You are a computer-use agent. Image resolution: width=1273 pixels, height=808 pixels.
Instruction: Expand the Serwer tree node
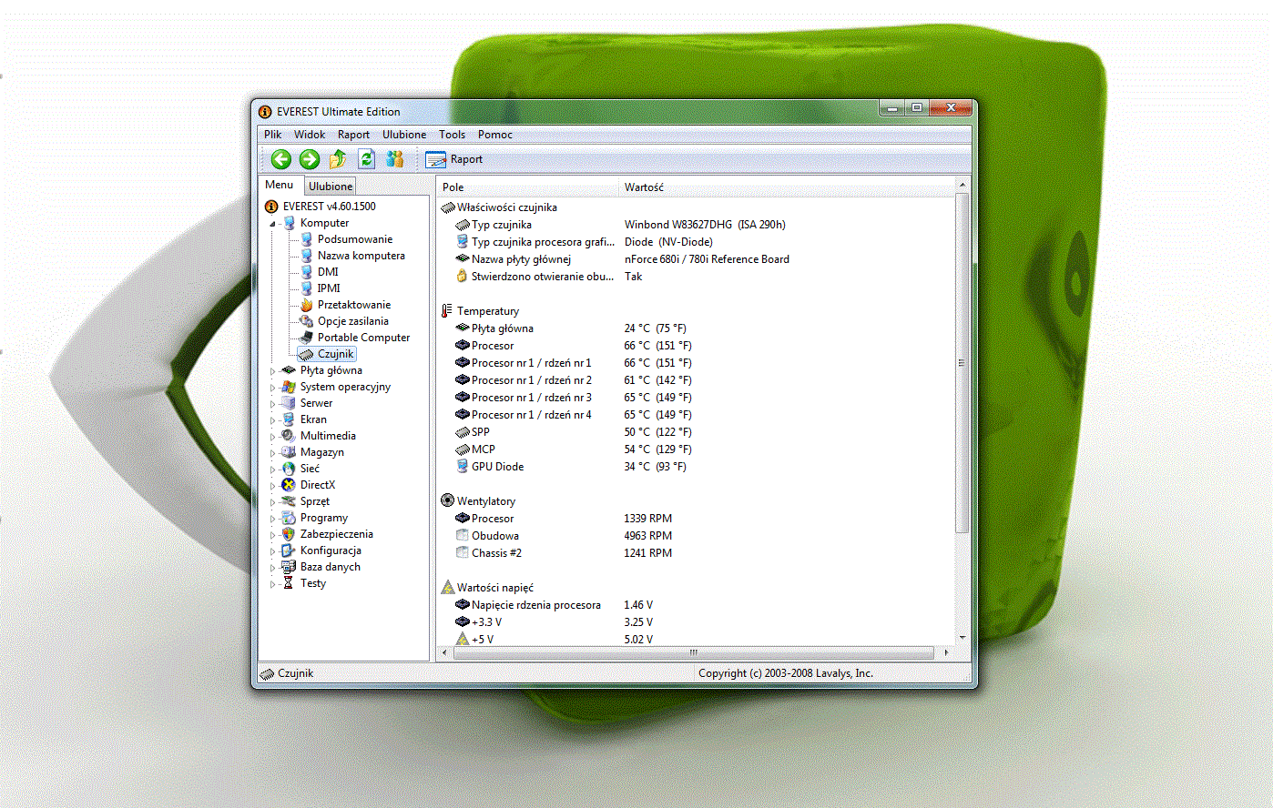point(272,404)
